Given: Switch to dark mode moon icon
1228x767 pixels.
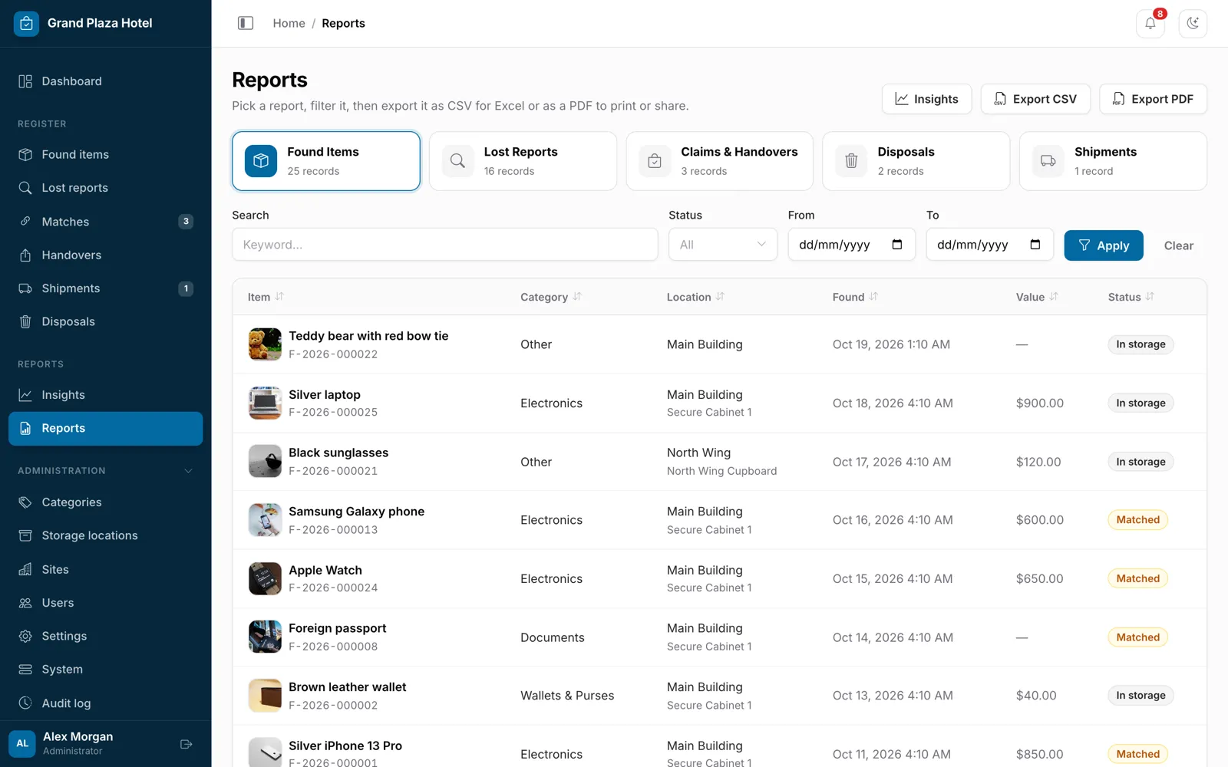Looking at the screenshot, I should [x=1193, y=24].
